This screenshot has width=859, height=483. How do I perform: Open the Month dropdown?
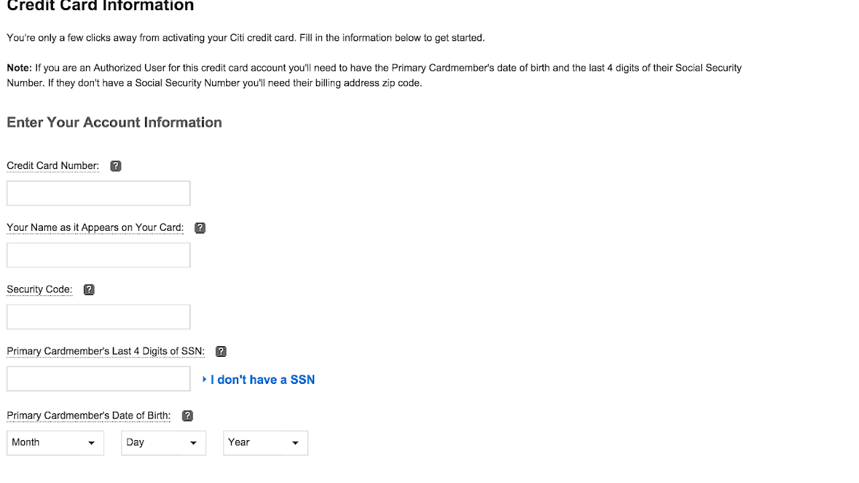(55, 443)
